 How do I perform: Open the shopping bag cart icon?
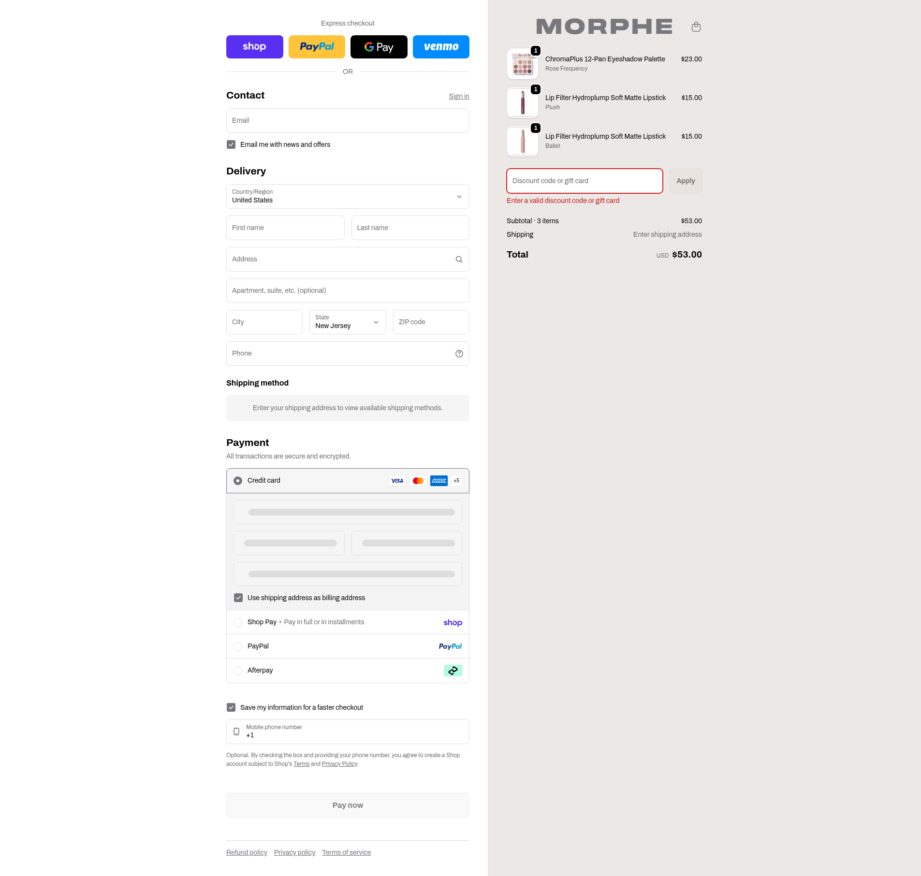[696, 27]
